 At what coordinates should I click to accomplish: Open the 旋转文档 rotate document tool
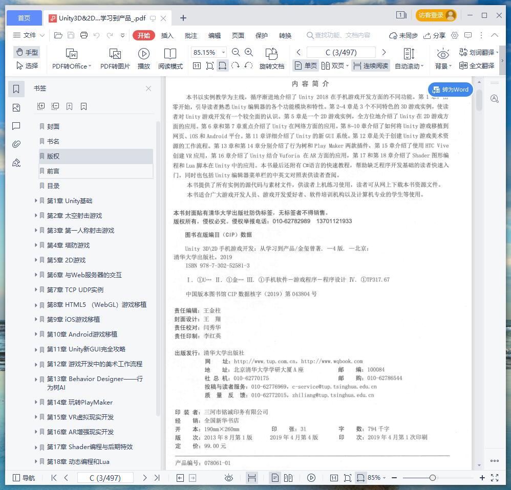(x=272, y=59)
